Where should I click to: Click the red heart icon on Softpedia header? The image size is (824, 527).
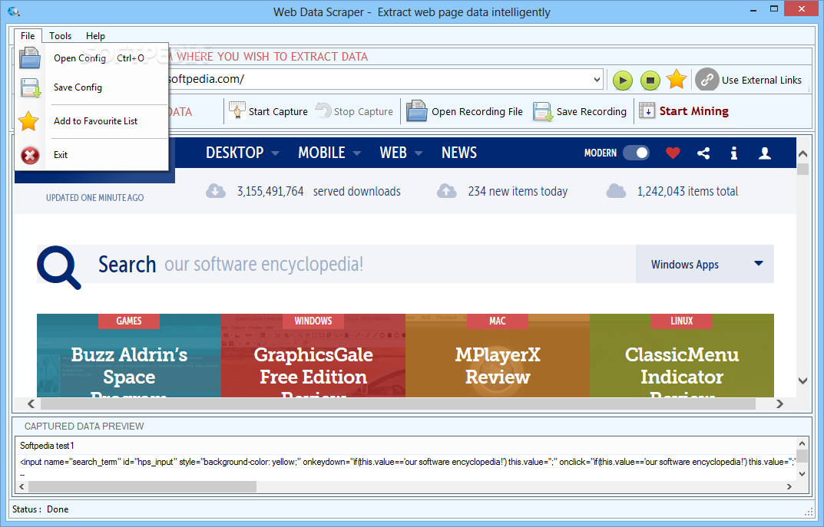coord(673,153)
